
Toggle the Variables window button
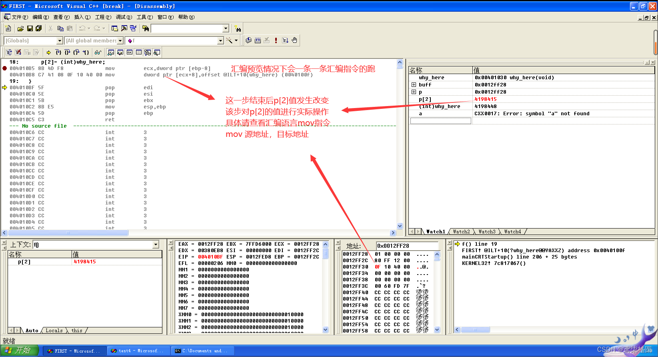120,52
